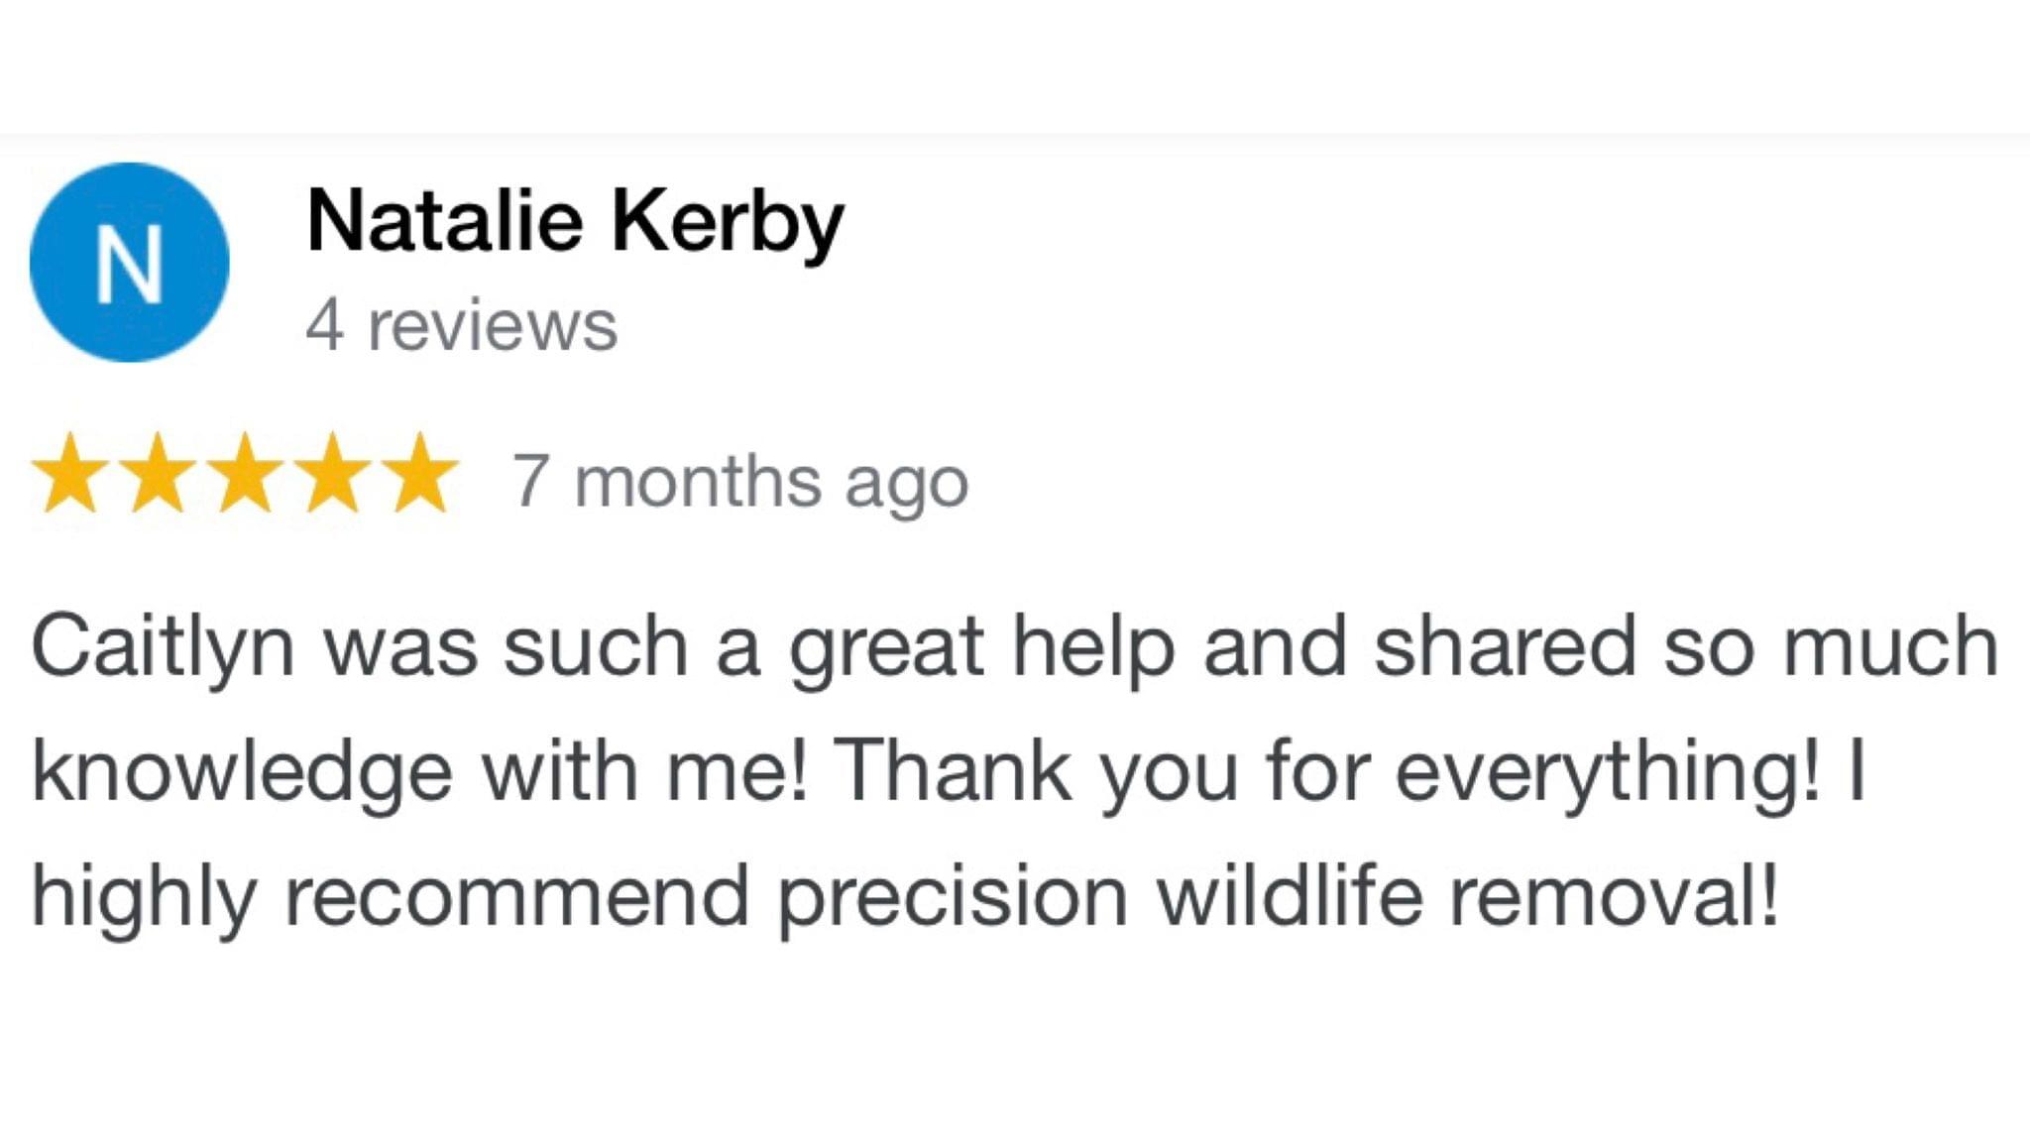
Task: Click the standalone "I" ending line two
Action: 1857,771
